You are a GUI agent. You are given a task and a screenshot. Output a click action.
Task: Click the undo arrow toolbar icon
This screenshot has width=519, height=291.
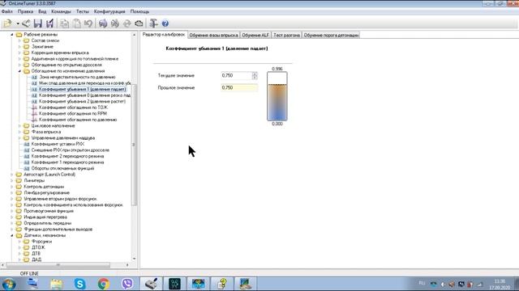tap(88, 23)
